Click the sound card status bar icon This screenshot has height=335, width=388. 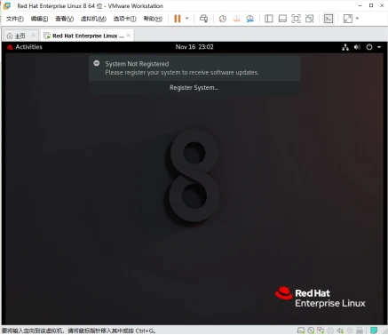(340, 331)
